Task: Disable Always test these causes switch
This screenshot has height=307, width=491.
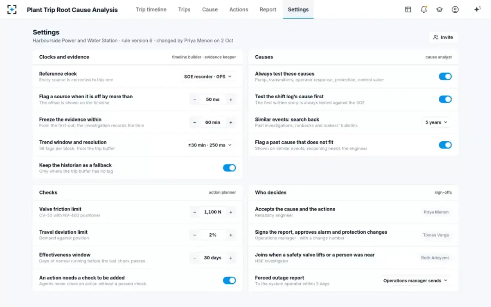Action: (445, 76)
